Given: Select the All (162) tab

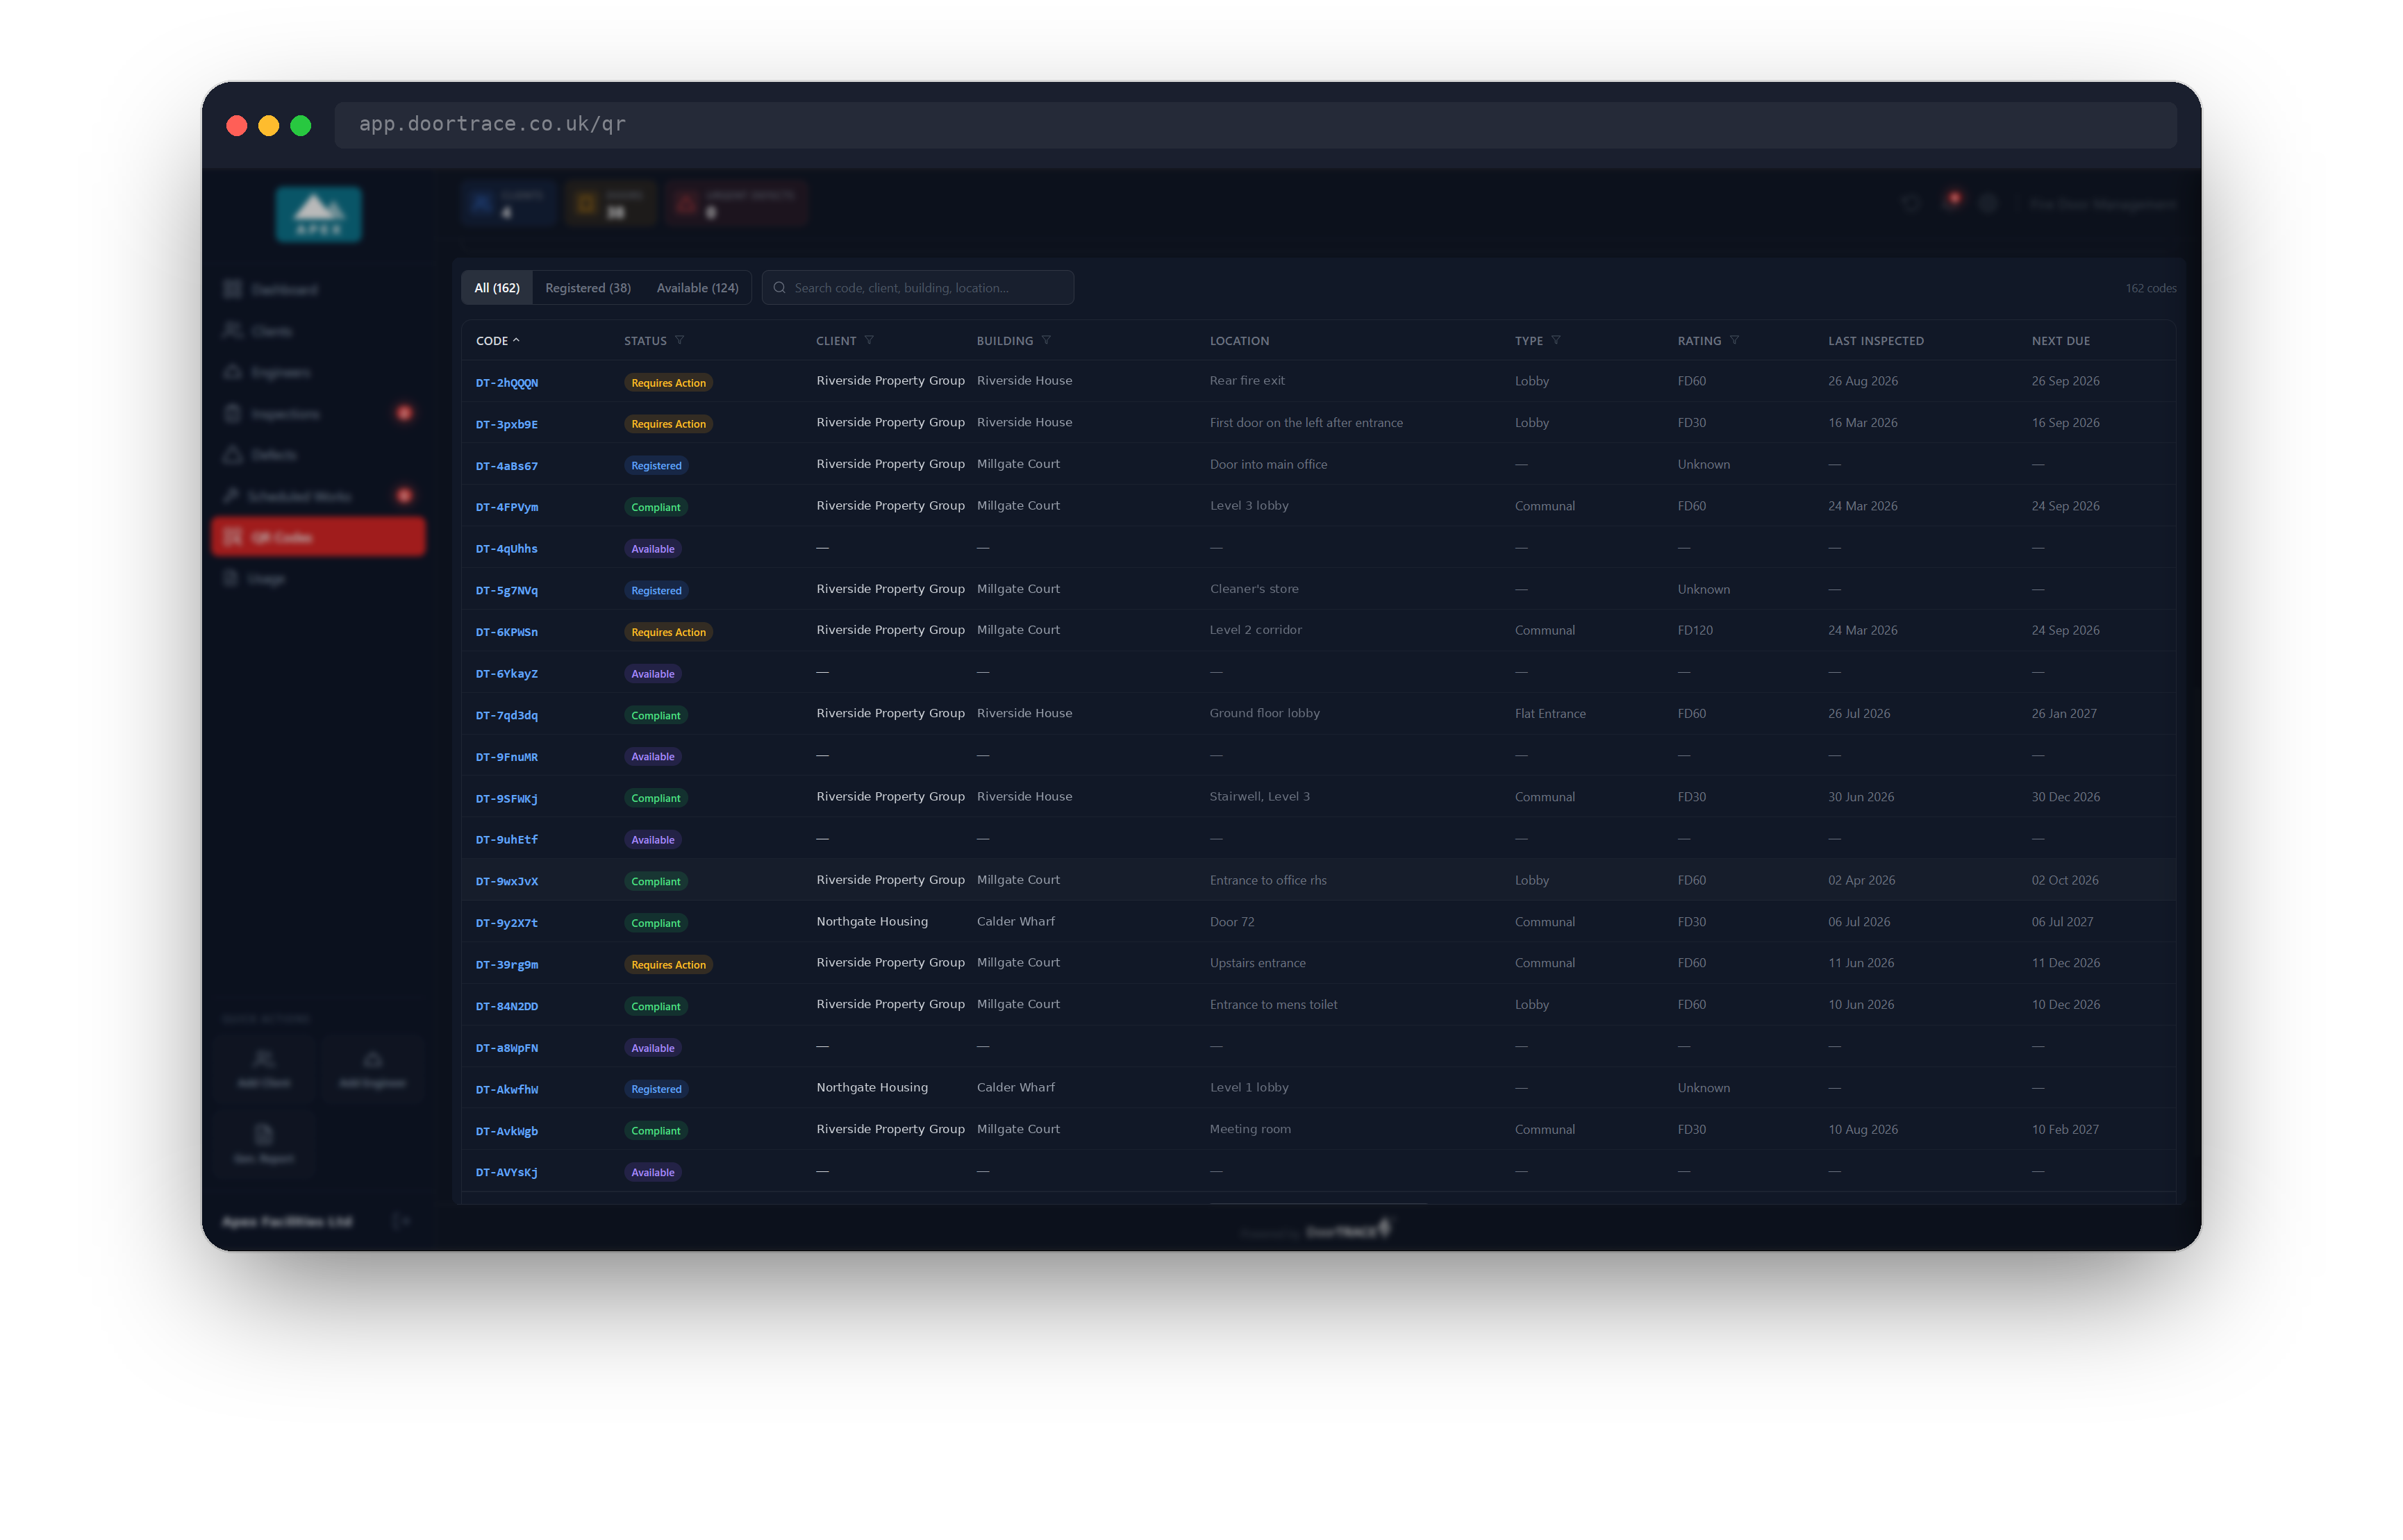Looking at the screenshot, I should click(497, 288).
